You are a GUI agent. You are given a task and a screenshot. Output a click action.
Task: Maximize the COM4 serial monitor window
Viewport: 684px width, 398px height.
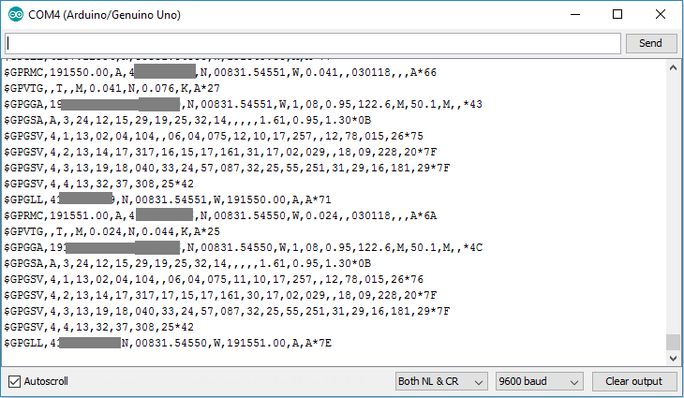(x=617, y=15)
